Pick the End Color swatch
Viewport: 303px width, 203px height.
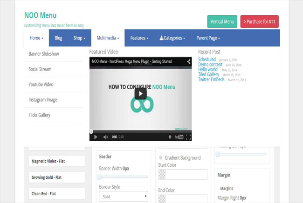162,199
